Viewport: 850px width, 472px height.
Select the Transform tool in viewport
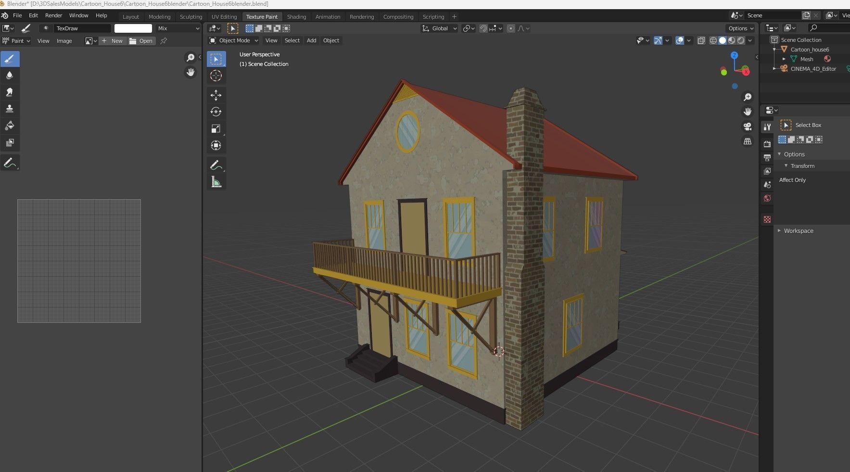(x=216, y=145)
